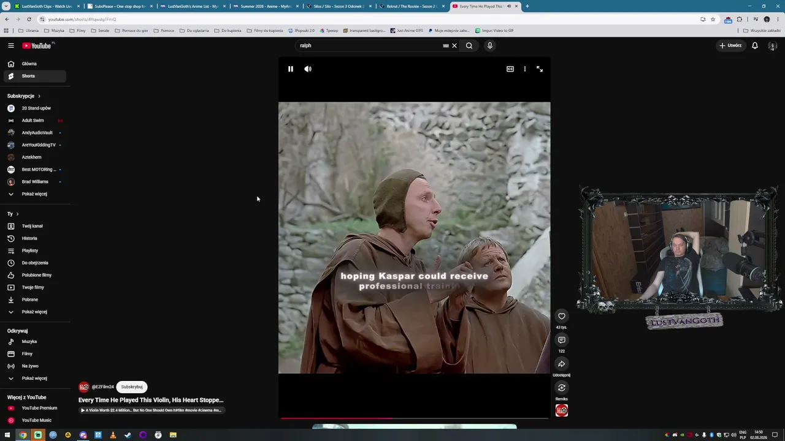This screenshot has width=785, height=441.
Task: Enter fullscreen on the Shorts player
Action: (x=540, y=69)
